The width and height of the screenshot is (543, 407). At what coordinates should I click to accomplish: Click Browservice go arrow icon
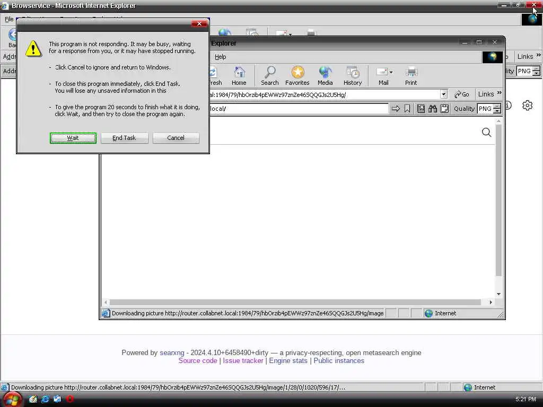pyautogui.click(x=396, y=109)
